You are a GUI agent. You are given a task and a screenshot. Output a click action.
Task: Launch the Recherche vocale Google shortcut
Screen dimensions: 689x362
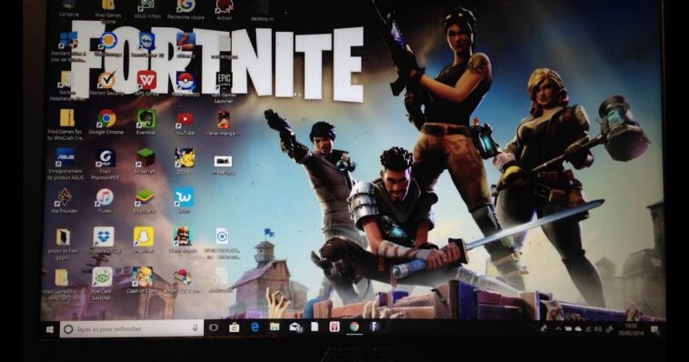click(x=185, y=9)
